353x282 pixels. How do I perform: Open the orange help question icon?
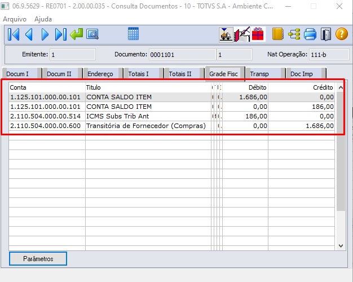pyautogui.click(x=342, y=34)
